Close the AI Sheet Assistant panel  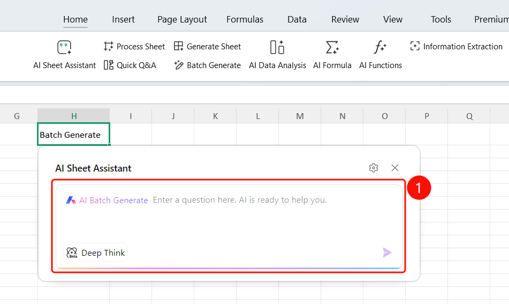point(395,168)
